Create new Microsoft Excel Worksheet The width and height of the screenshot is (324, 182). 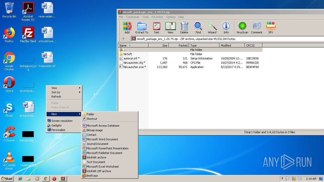(x=110, y=167)
